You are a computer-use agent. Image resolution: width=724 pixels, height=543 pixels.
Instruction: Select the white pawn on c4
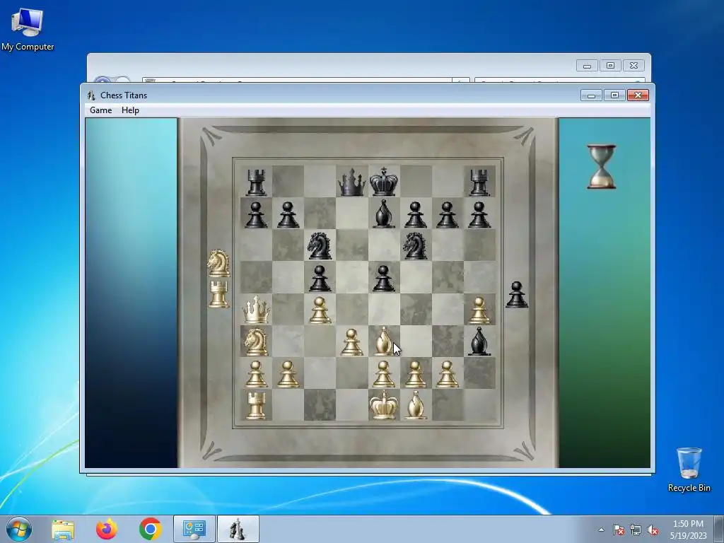320,310
